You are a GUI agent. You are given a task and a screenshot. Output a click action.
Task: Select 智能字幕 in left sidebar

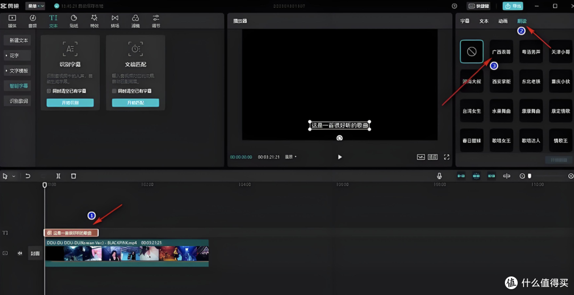(17, 86)
